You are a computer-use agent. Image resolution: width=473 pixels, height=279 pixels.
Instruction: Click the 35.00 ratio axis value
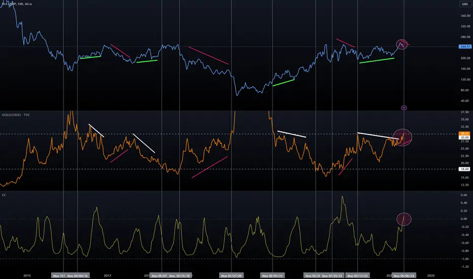(x=465, y=120)
